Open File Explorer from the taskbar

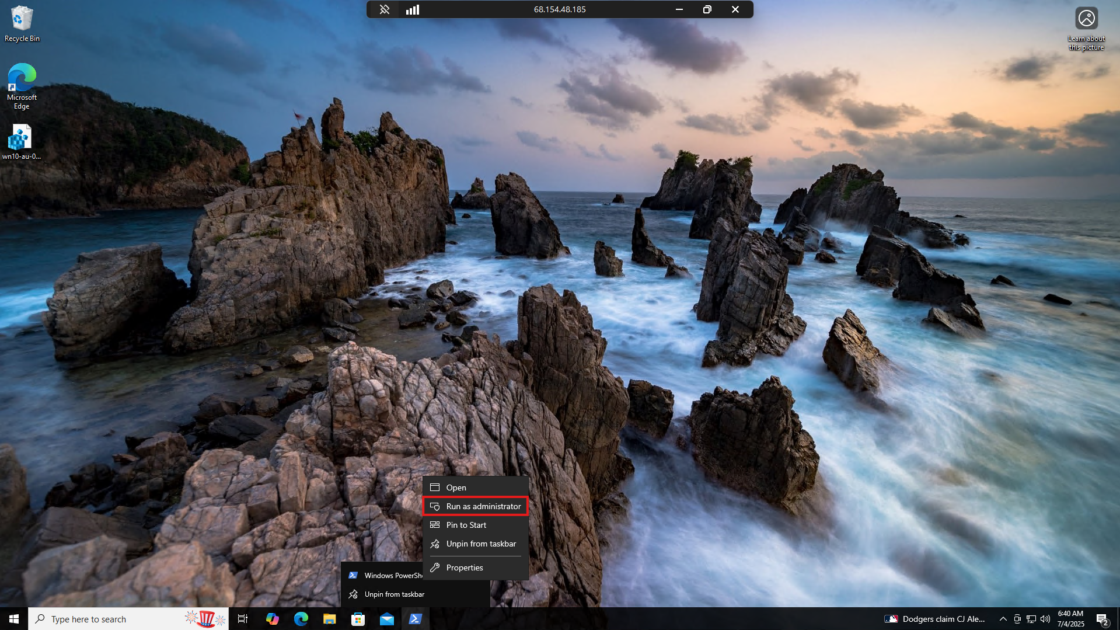330,619
